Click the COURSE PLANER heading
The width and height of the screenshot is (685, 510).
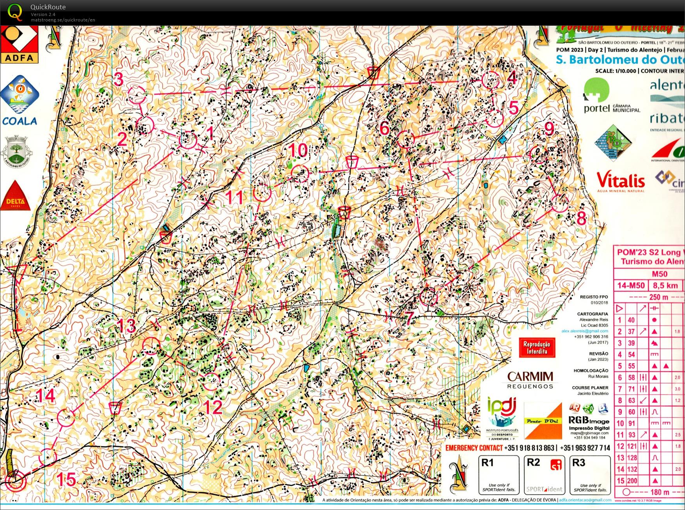tap(590, 387)
